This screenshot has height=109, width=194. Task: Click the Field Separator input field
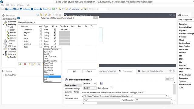pyautogui.click(x=153, y=100)
